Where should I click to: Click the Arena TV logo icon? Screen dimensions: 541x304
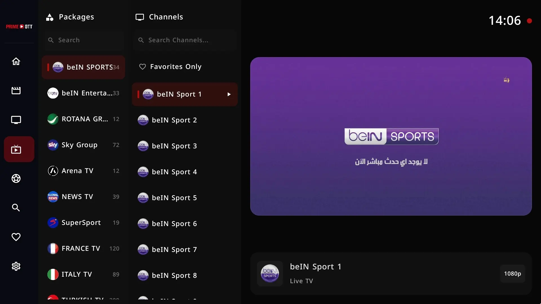(x=53, y=171)
